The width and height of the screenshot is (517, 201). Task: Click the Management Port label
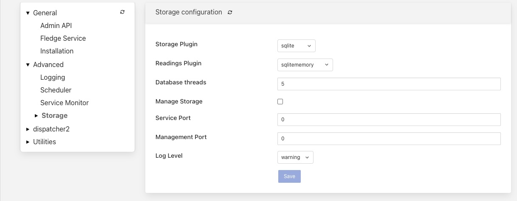181,137
